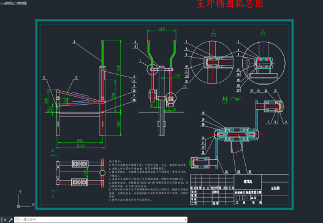
Task: Select the A-A section label
Action: [x=225, y=100]
